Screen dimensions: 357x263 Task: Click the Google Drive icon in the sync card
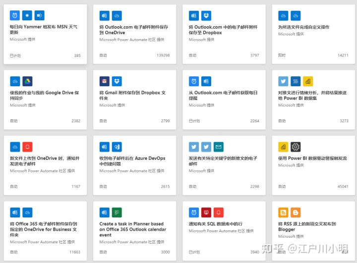(x=27, y=81)
